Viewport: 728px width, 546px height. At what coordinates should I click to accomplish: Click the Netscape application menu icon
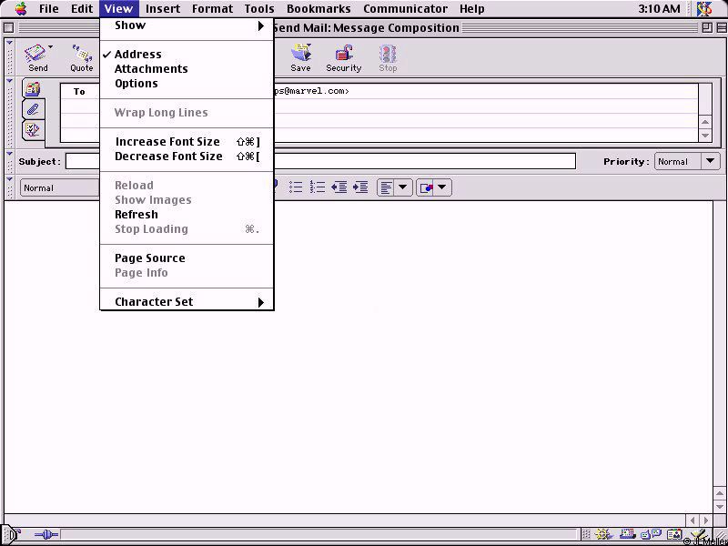coord(704,8)
